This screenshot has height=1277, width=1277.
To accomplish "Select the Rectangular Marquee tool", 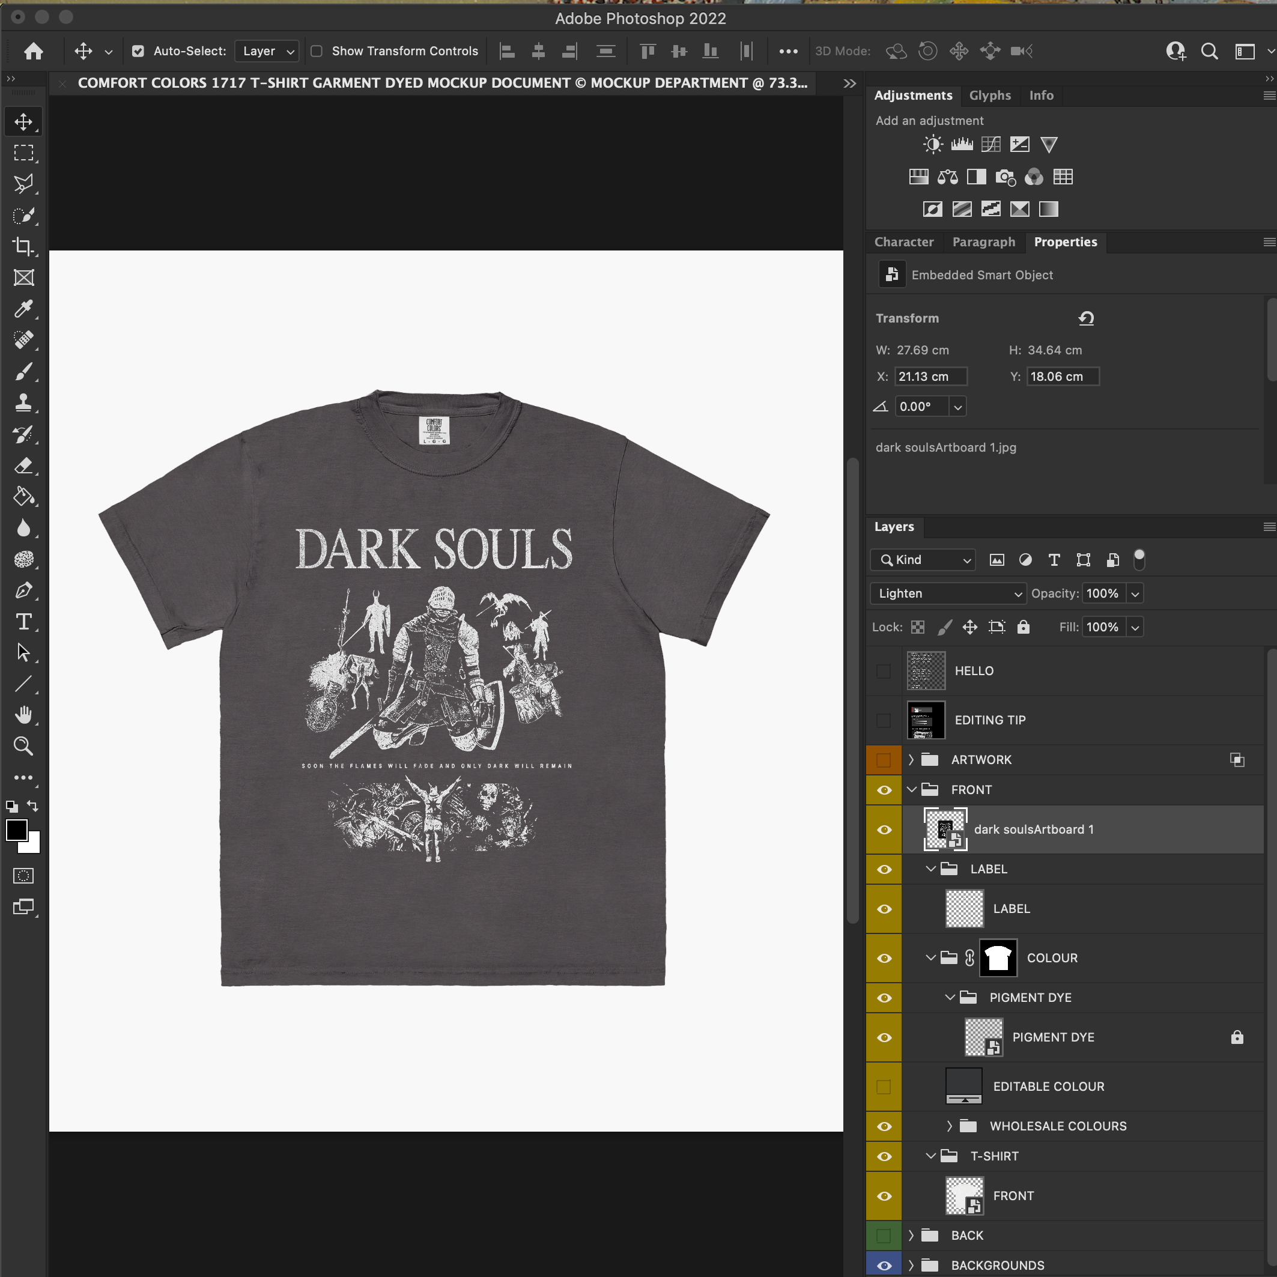I will [24, 153].
